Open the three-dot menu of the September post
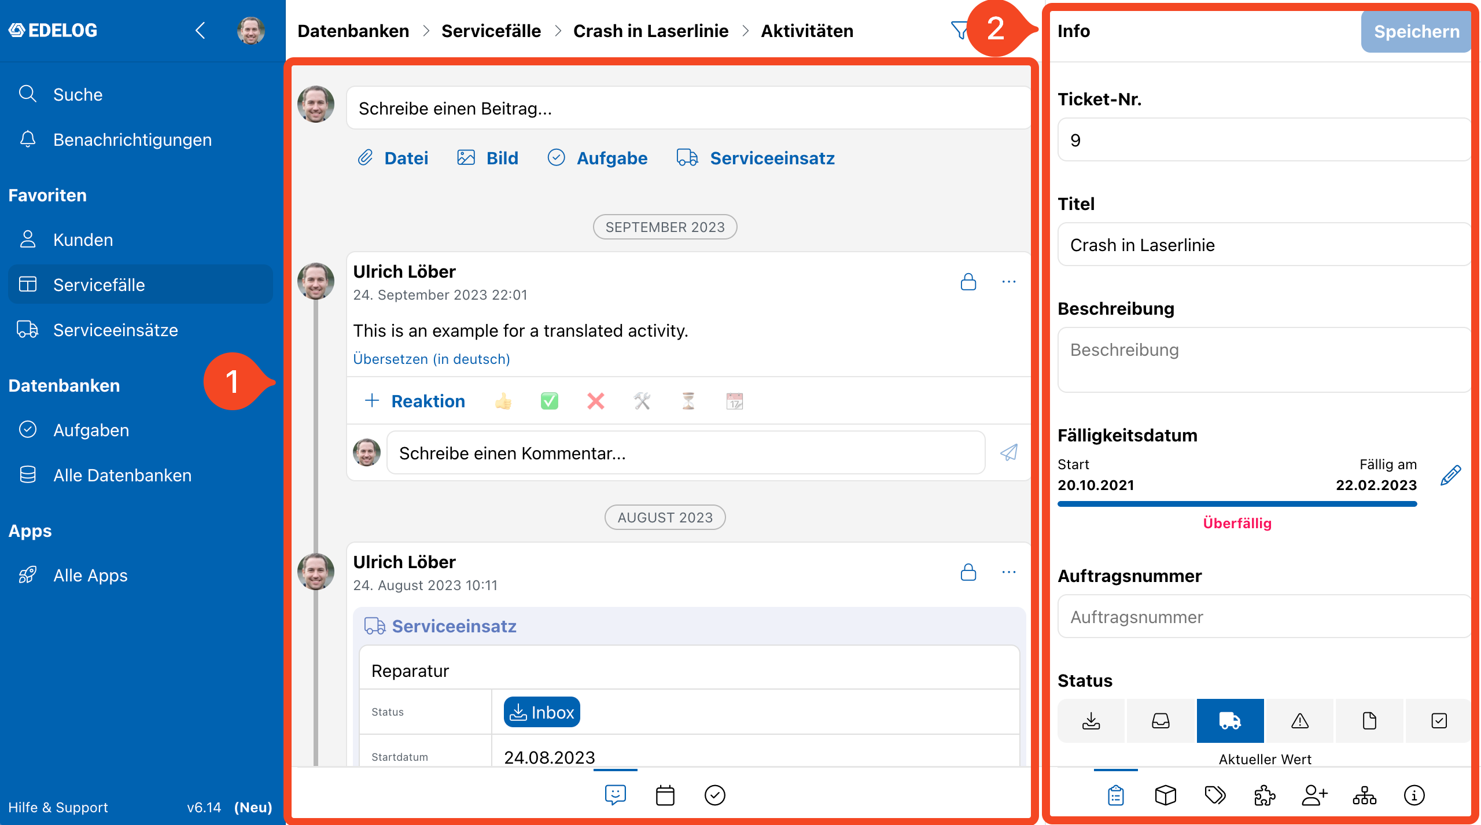 click(1009, 282)
